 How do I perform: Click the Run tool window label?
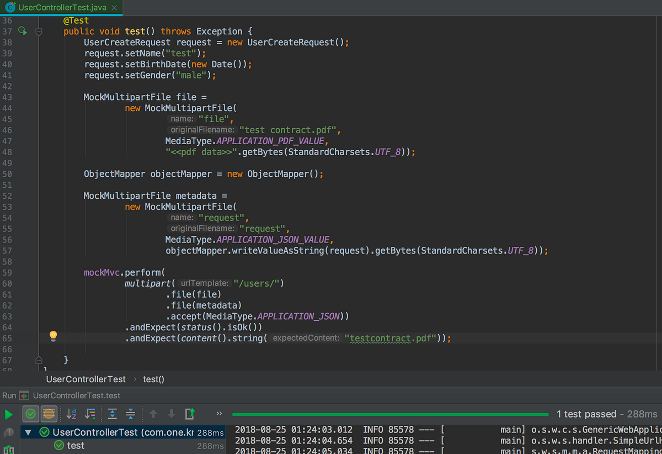click(9, 395)
